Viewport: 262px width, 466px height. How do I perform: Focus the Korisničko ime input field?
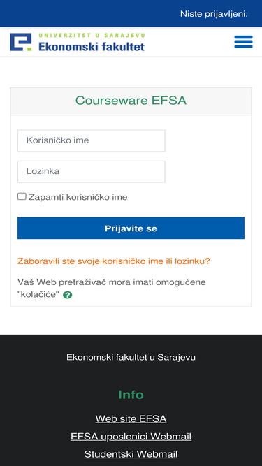(x=92, y=140)
